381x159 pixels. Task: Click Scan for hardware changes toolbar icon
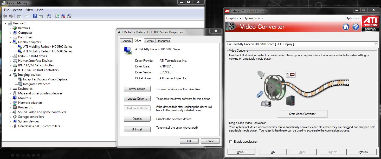coord(49,16)
